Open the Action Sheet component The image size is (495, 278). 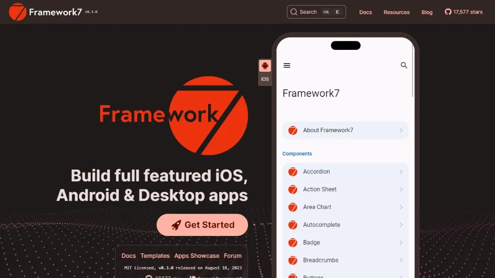click(346, 189)
